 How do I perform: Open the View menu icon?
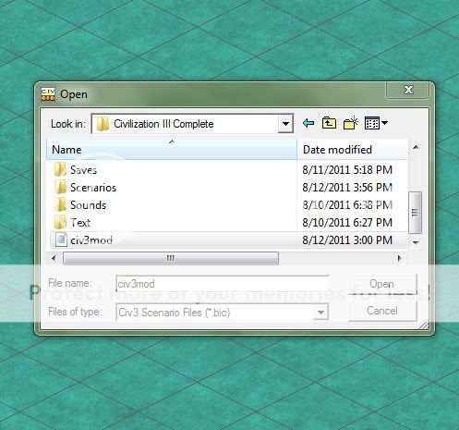click(376, 123)
